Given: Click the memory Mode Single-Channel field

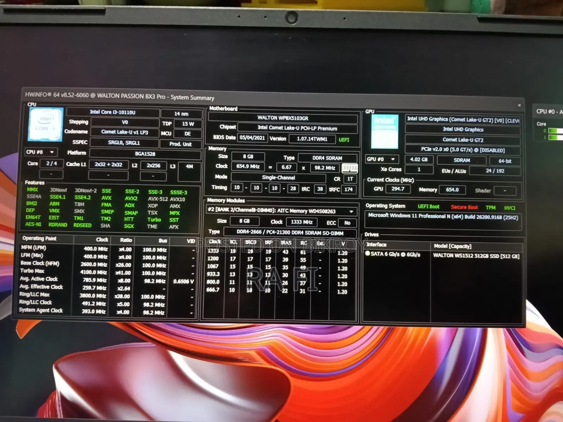Looking at the screenshot, I should pyautogui.click(x=278, y=178).
